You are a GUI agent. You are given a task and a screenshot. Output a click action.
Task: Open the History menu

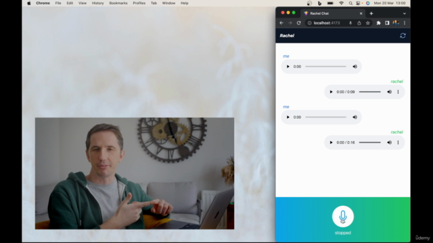(97, 3)
